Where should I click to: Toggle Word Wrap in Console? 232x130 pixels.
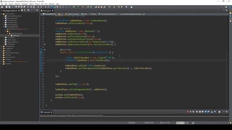click(203, 112)
